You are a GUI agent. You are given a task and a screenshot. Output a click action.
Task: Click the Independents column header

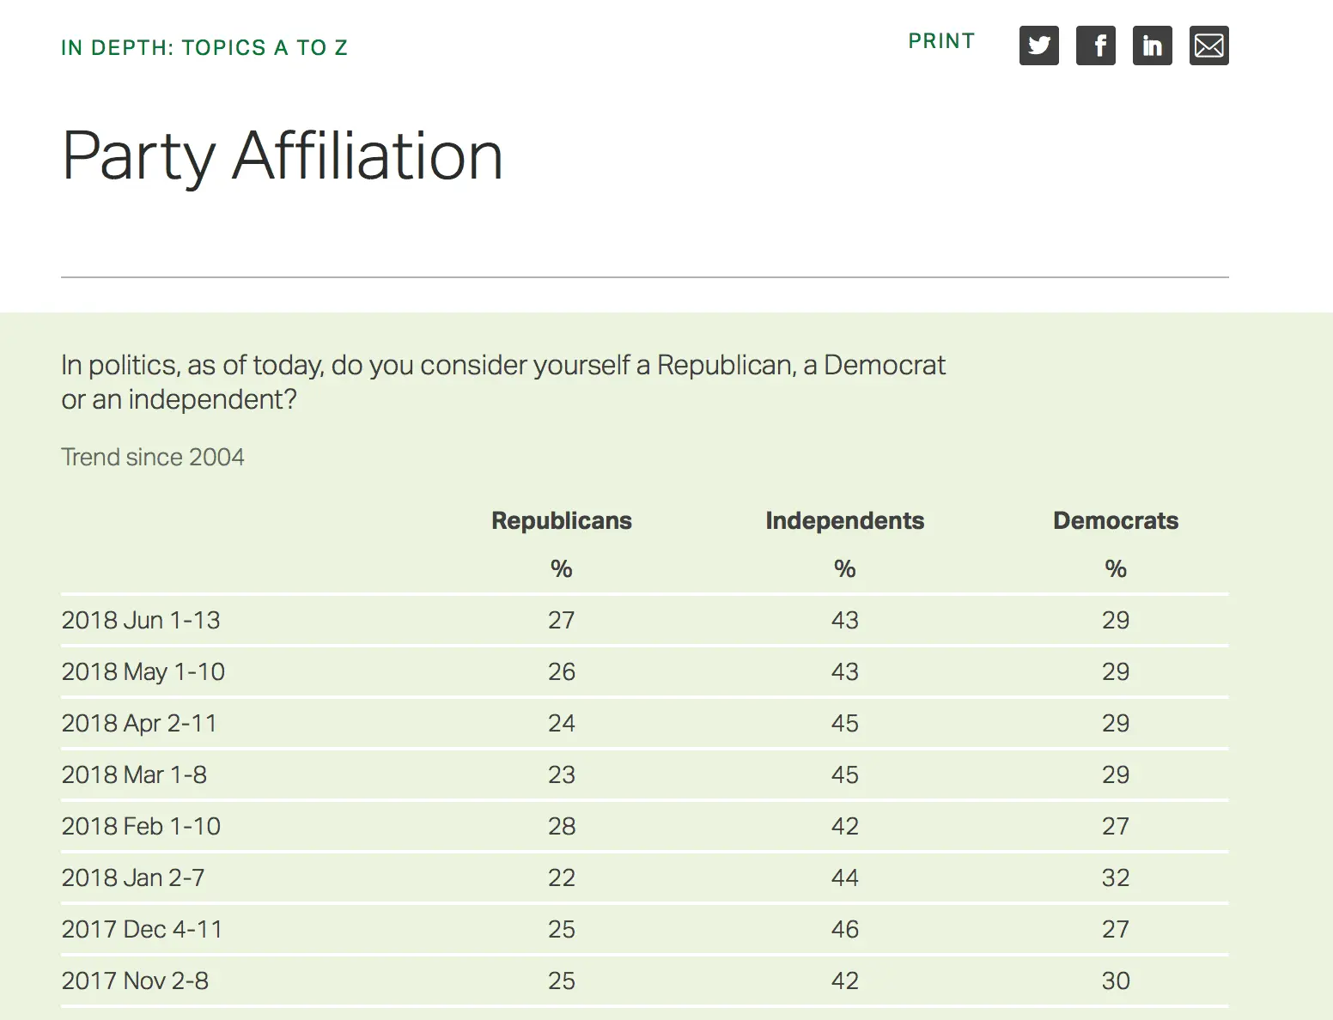tap(844, 520)
